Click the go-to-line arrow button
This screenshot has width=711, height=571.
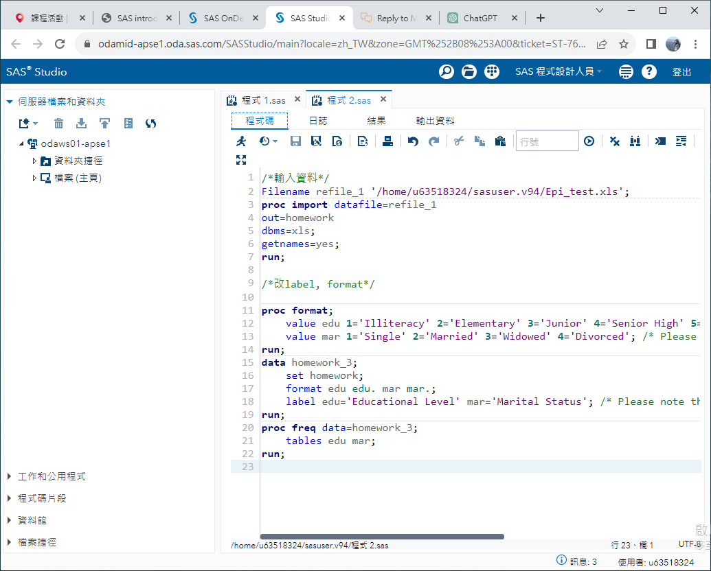(x=589, y=141)
